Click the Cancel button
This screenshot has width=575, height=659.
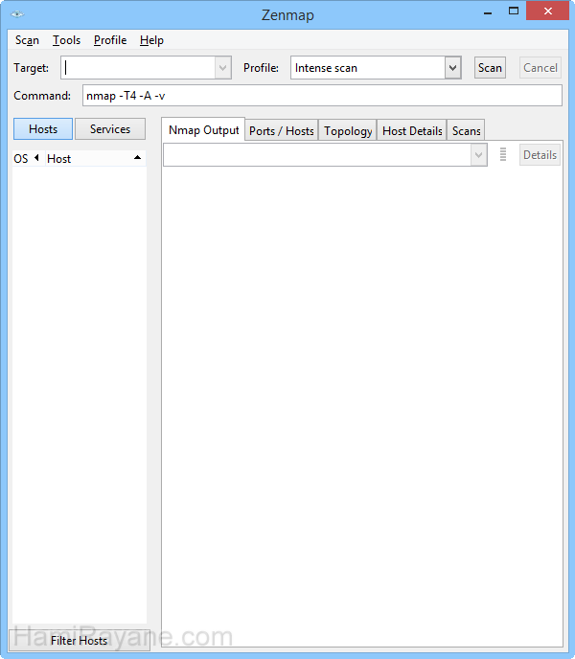[x=540, y=68]
